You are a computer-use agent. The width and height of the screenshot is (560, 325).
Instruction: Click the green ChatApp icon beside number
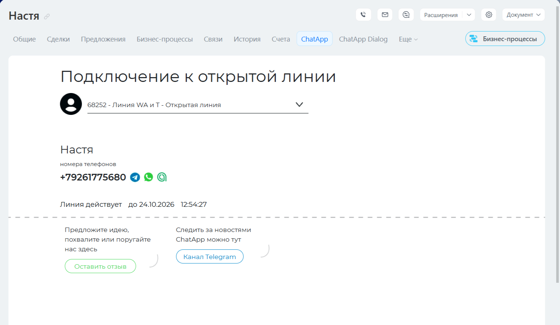pyautogui.click(x=162, y=177)
